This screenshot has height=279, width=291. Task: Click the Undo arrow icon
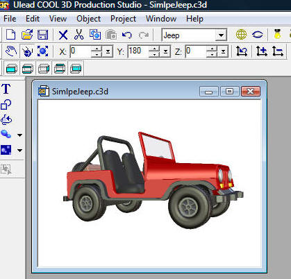(127, 35)
